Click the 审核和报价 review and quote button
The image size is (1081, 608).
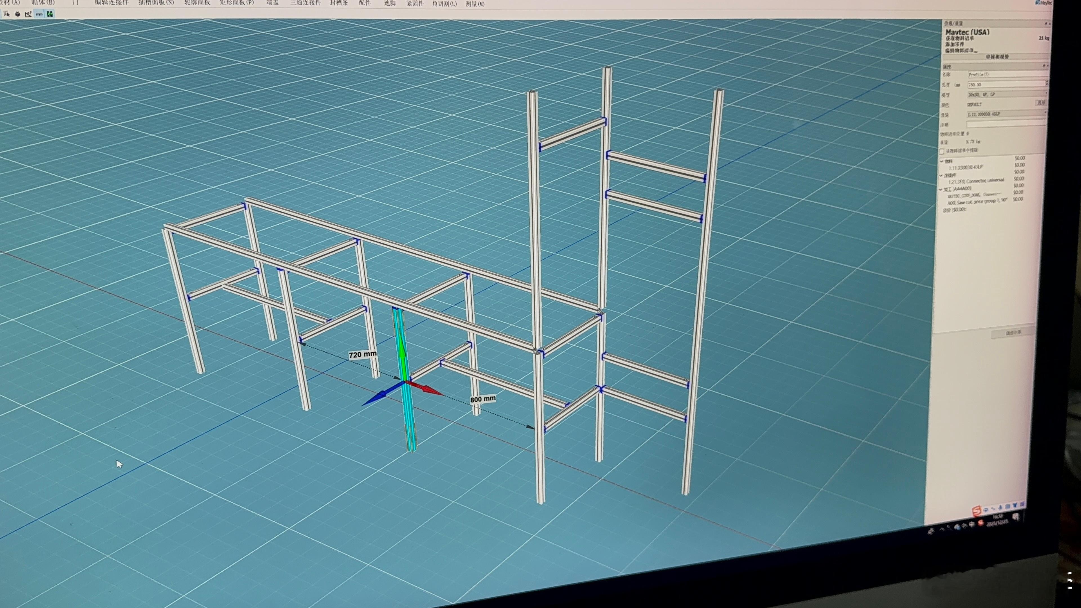tap(997, 57)
